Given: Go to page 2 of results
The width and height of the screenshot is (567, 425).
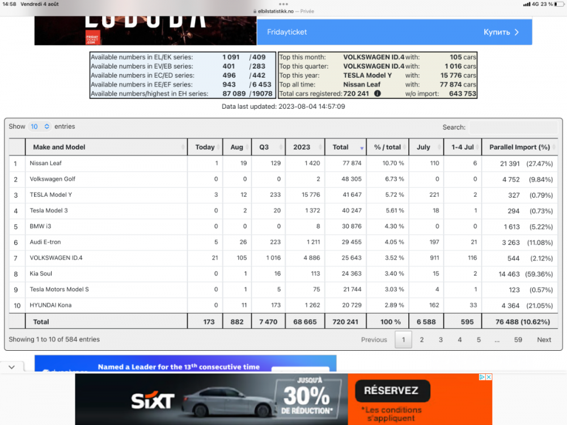Looking at the screenshot, I should click(422, 339).
